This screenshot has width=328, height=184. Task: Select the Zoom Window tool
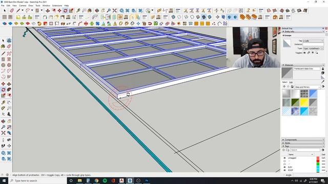[9, 127]
